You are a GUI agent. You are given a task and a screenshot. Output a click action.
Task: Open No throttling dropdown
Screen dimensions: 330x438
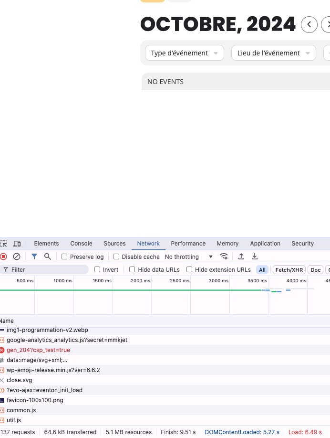(189, 256)
